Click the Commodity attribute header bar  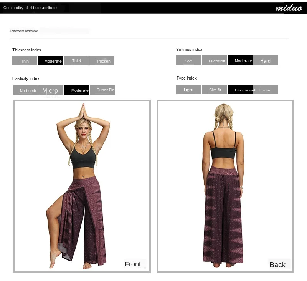tap(153, 8)
